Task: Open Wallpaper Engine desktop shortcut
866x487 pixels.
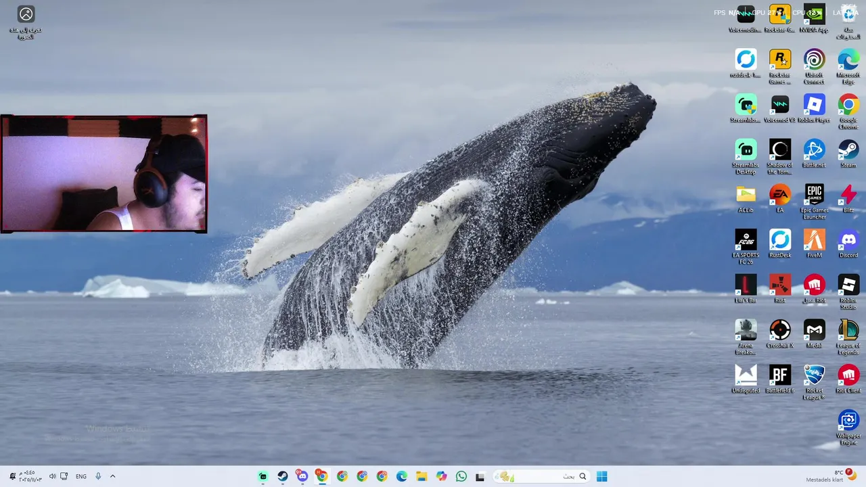Action: [848, 427]
